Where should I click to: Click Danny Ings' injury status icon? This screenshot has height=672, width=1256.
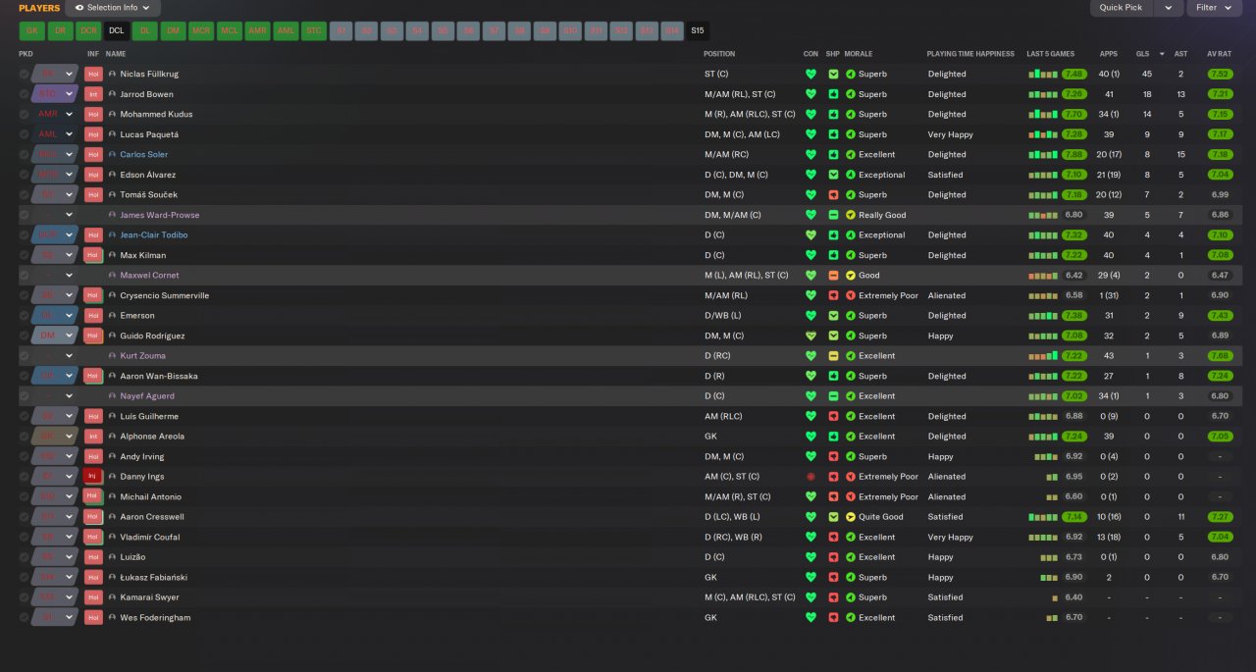(x=93, y=477)
